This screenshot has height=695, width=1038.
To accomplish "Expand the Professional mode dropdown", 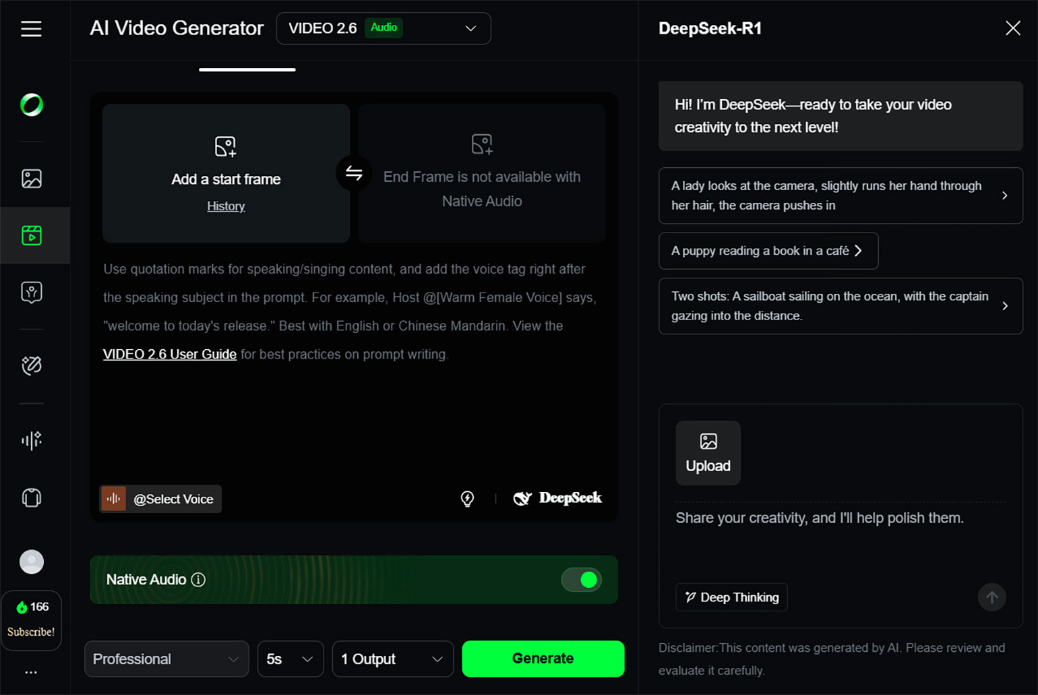I will (x=166, y=659).
